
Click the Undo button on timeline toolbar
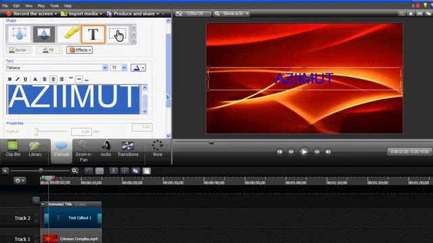tap(89, 171)
